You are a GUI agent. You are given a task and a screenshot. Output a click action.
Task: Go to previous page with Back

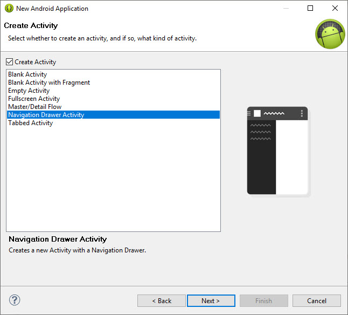[162, 301]
